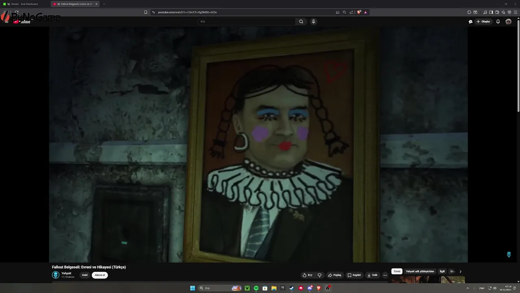This screenshot has width=520, height=293.
Task: Open Epic Games Launcher from the taskbar
Action: tap(283, 288)
